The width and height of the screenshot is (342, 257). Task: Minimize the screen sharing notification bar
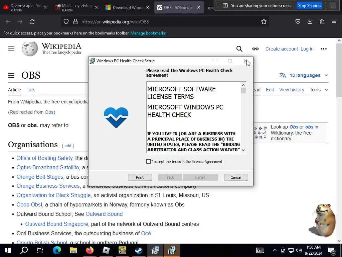332,6
